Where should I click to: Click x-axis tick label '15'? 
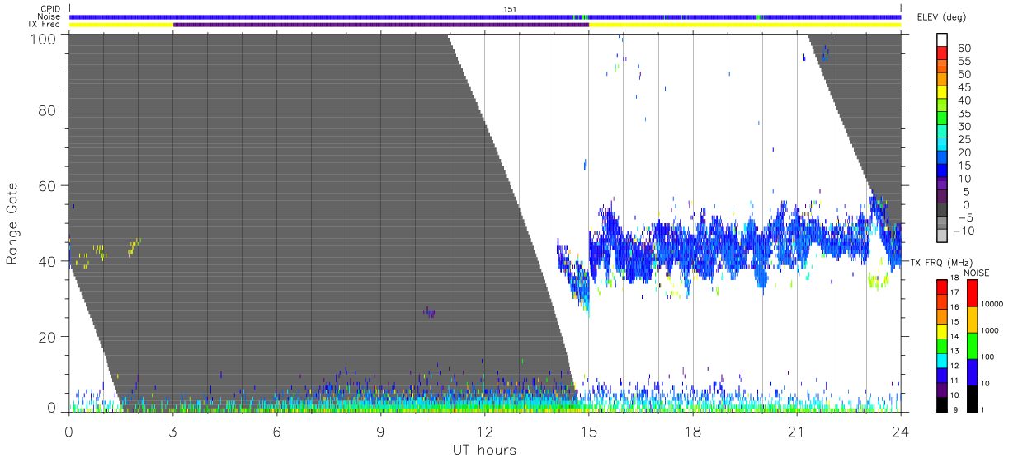pyautogui.click(x=588, y=431)
